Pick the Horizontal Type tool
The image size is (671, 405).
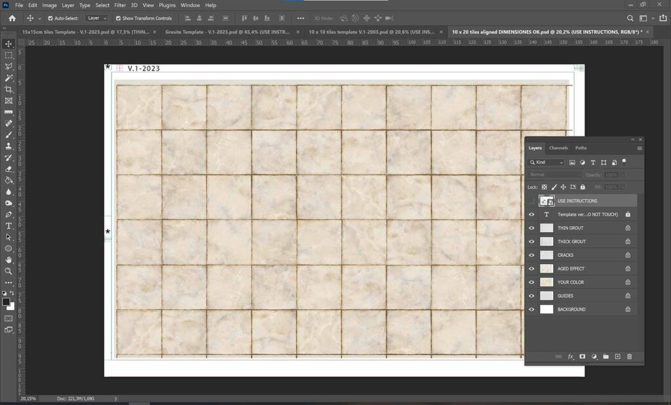click(9, 225)
